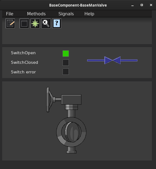Click the green SwitchOpen indicator
The image size is (156, 169).
tap(66, 54)
